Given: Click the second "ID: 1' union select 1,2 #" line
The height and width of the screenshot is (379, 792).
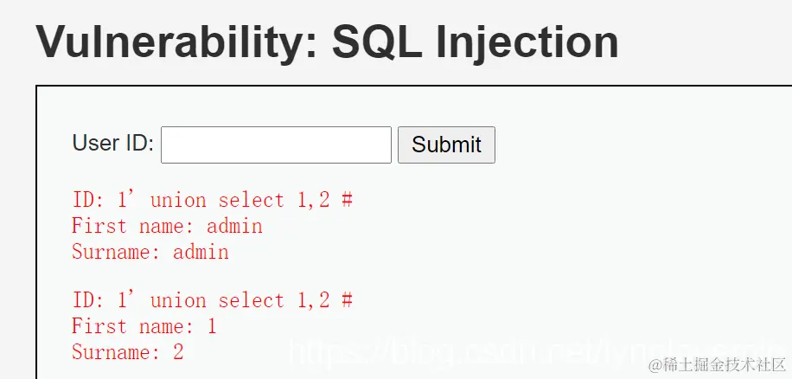Looking at the screenshot, I should [212, 300].
